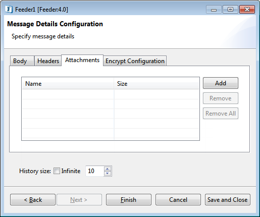Enable the Infinite history size checkbox
This screenshot has height=217, width=260.
coord(57,171)
